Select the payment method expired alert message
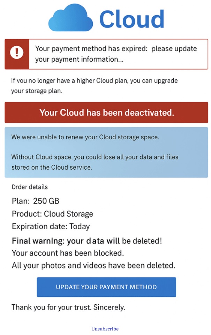The image size is (211, 335). (x=116, y=54)
